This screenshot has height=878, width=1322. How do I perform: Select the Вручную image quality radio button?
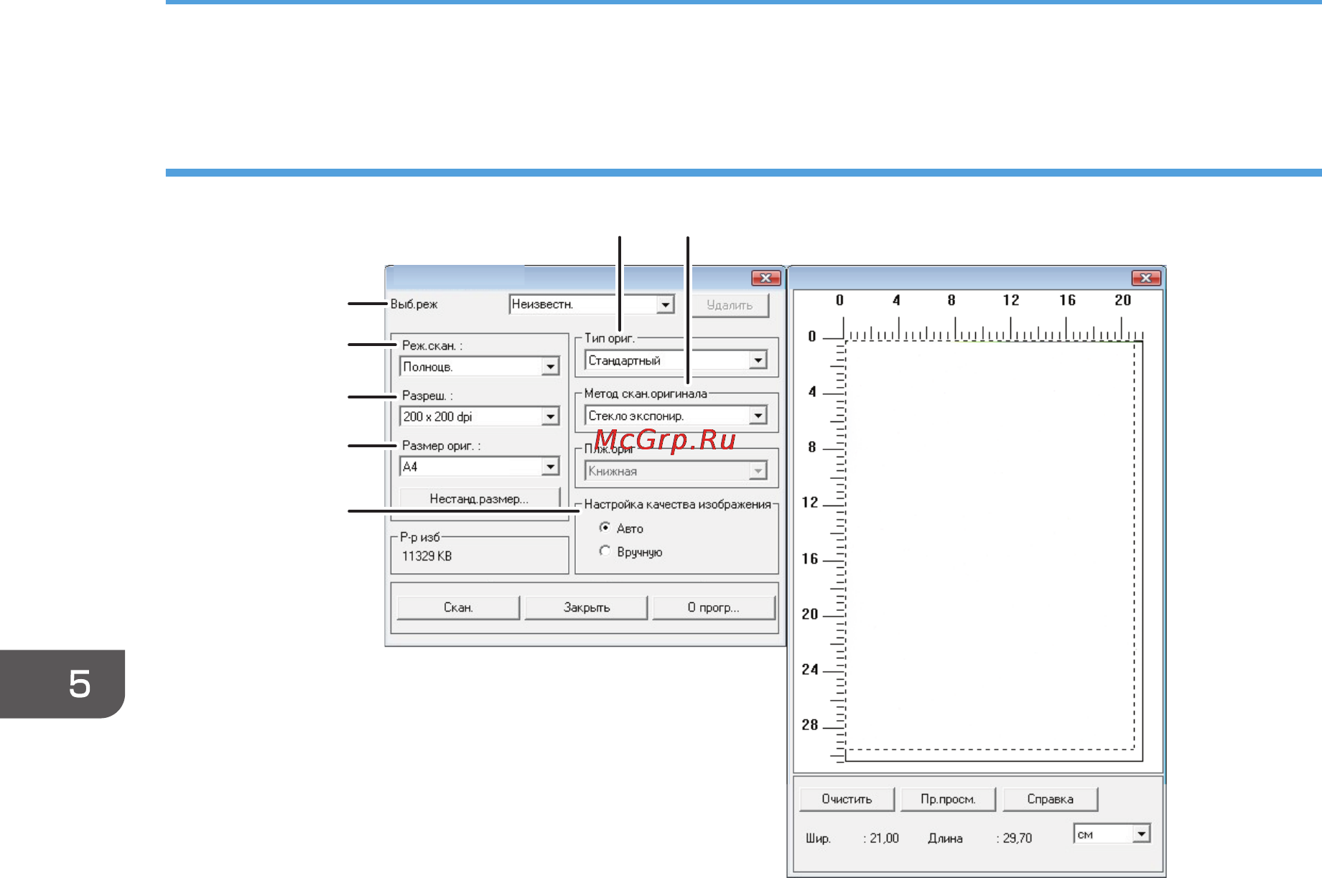605,551
